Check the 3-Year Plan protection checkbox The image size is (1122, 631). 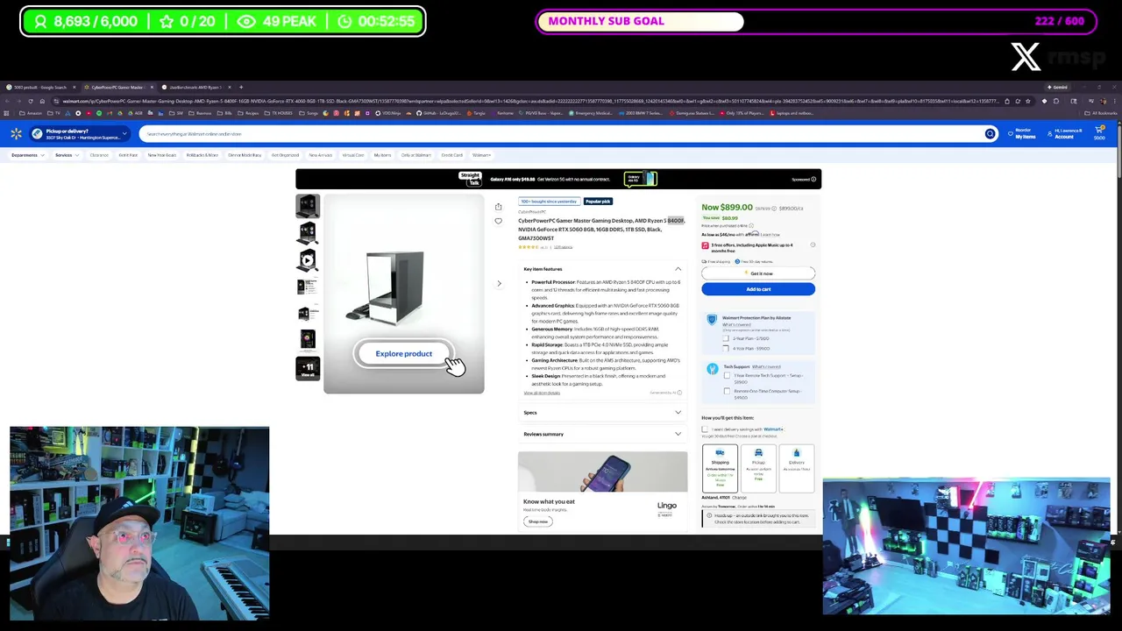pos(726,338)
